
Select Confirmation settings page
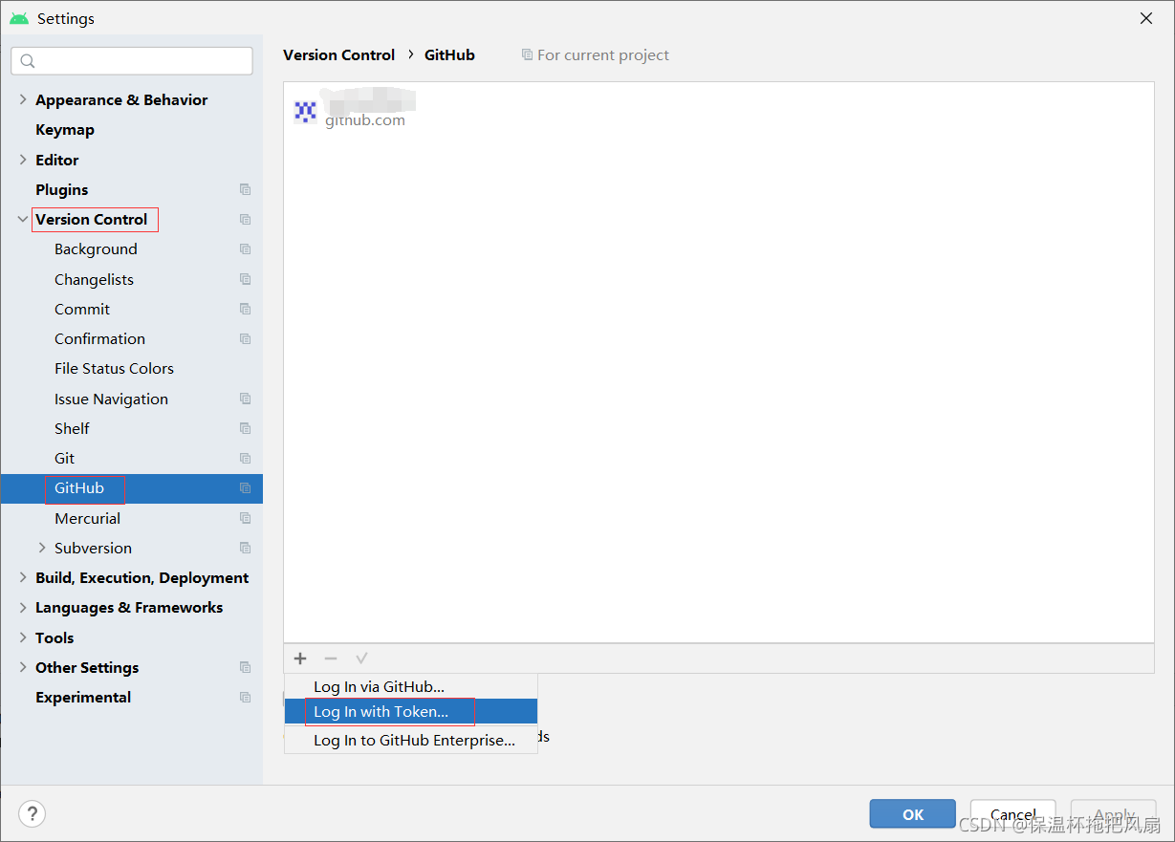99,338
